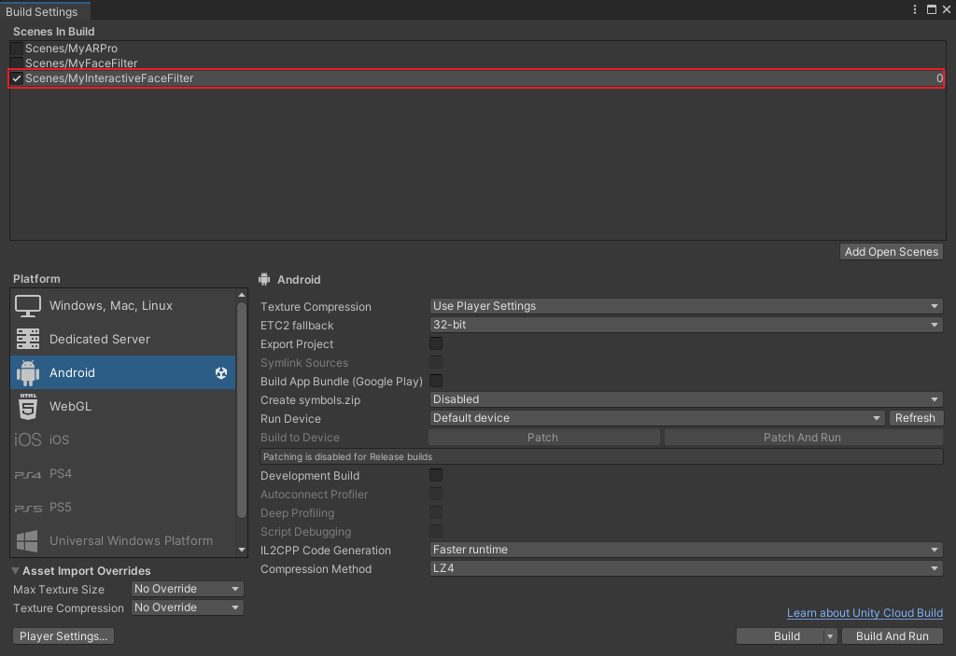Open Asset Import Overrides Texture Compression dropdown

point(187,607)
